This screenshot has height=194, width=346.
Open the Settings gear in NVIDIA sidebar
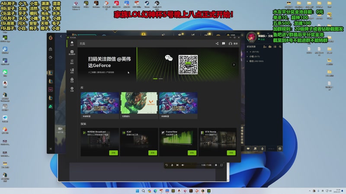click(72, 89)
